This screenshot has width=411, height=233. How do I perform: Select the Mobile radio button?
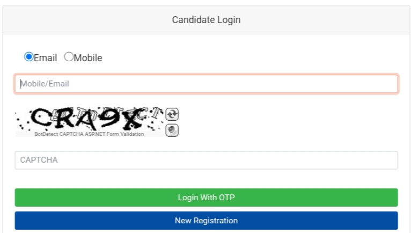click(x=69, y=57)
